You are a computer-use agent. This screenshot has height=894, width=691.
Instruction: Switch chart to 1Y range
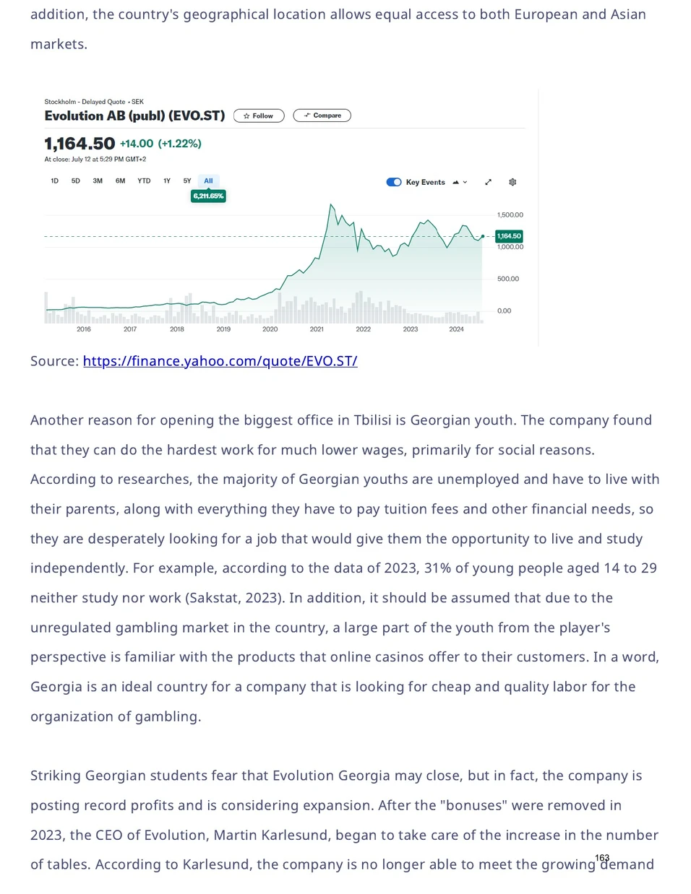[x=167, y=181]
